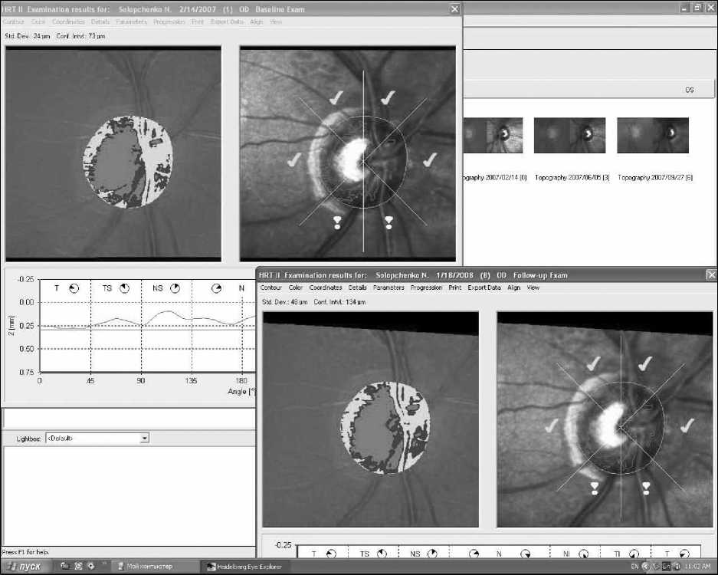
Task: Close the Baseline Exam window
Action: coord(455,8)
